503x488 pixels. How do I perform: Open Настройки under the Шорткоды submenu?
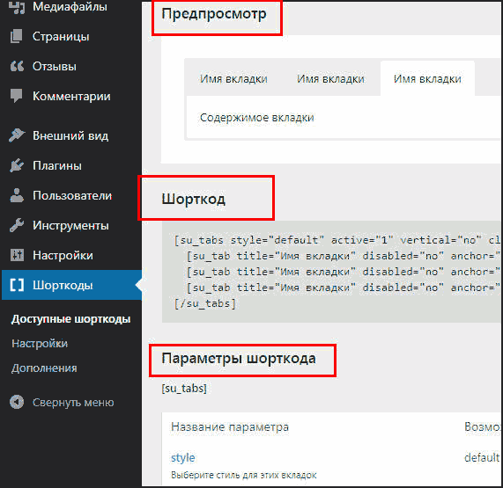click(x=40, y=344)
